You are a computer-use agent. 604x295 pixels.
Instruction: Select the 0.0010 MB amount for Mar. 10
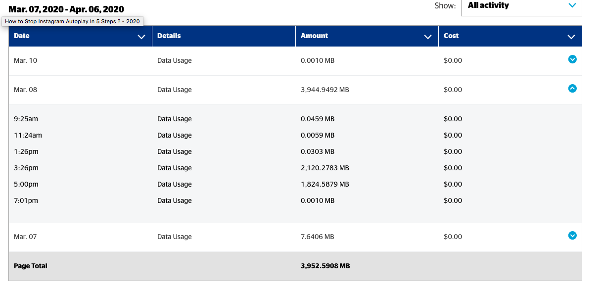pyautogui.click(x=318, y=60)
